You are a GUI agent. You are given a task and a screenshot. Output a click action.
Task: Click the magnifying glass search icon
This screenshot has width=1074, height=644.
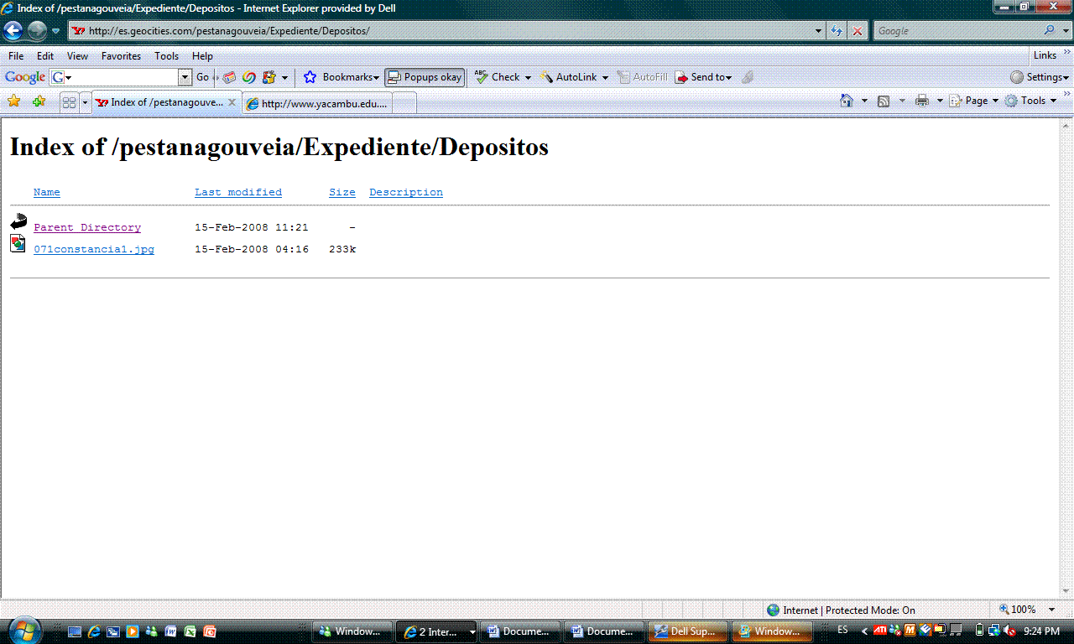(x=1049, y=31)
